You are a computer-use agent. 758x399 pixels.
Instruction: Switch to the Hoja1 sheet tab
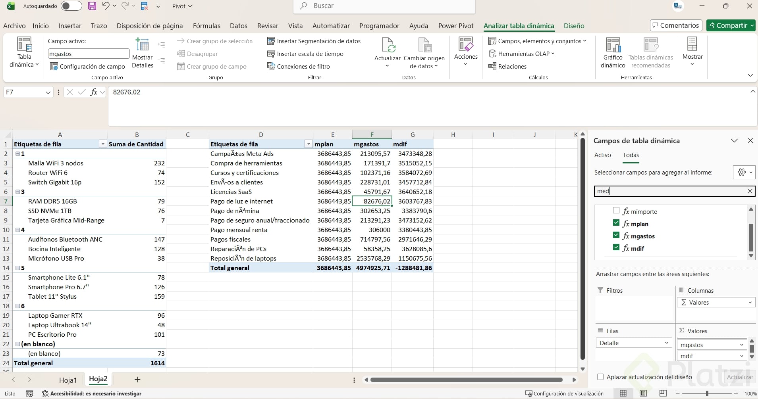tap(68, 380)
